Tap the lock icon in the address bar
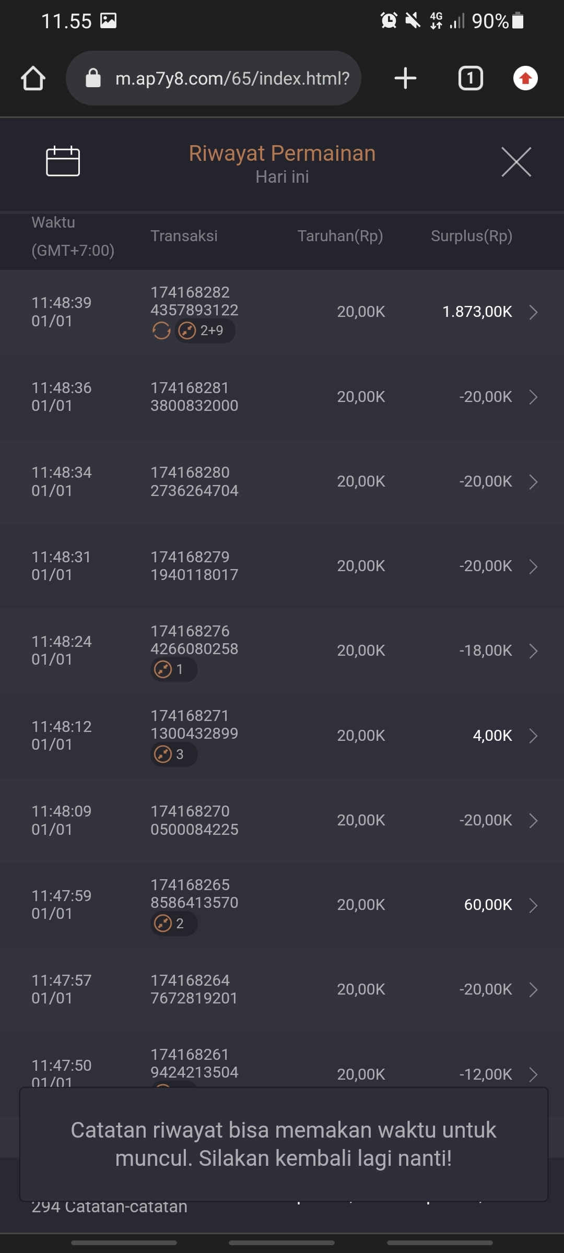 93,78
